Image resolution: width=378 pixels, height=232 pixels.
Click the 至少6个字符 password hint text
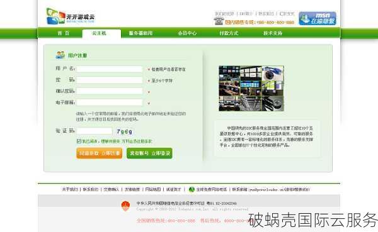162,80
